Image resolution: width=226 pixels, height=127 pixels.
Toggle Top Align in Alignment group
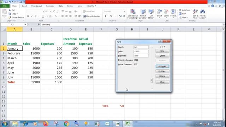63,11
